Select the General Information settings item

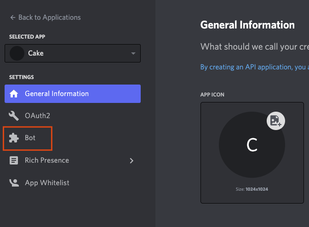coord(73,94)
